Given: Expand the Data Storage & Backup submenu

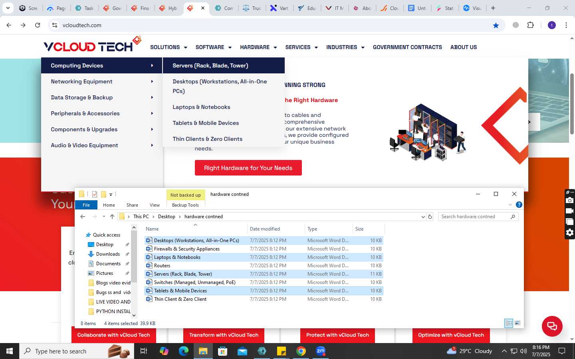Looking at the screenshot, I should [102, 97].
